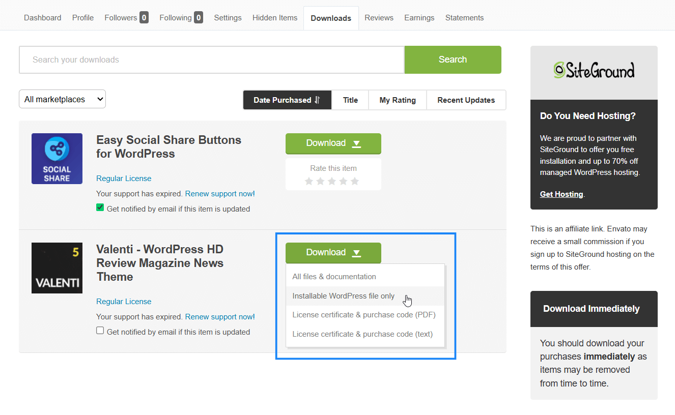The width and height of the screenshot is (675, 415).
Task: Open the Statements tab
Action: (464, 17)
